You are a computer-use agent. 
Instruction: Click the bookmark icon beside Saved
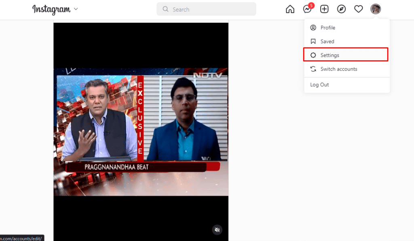coord(313,41)
